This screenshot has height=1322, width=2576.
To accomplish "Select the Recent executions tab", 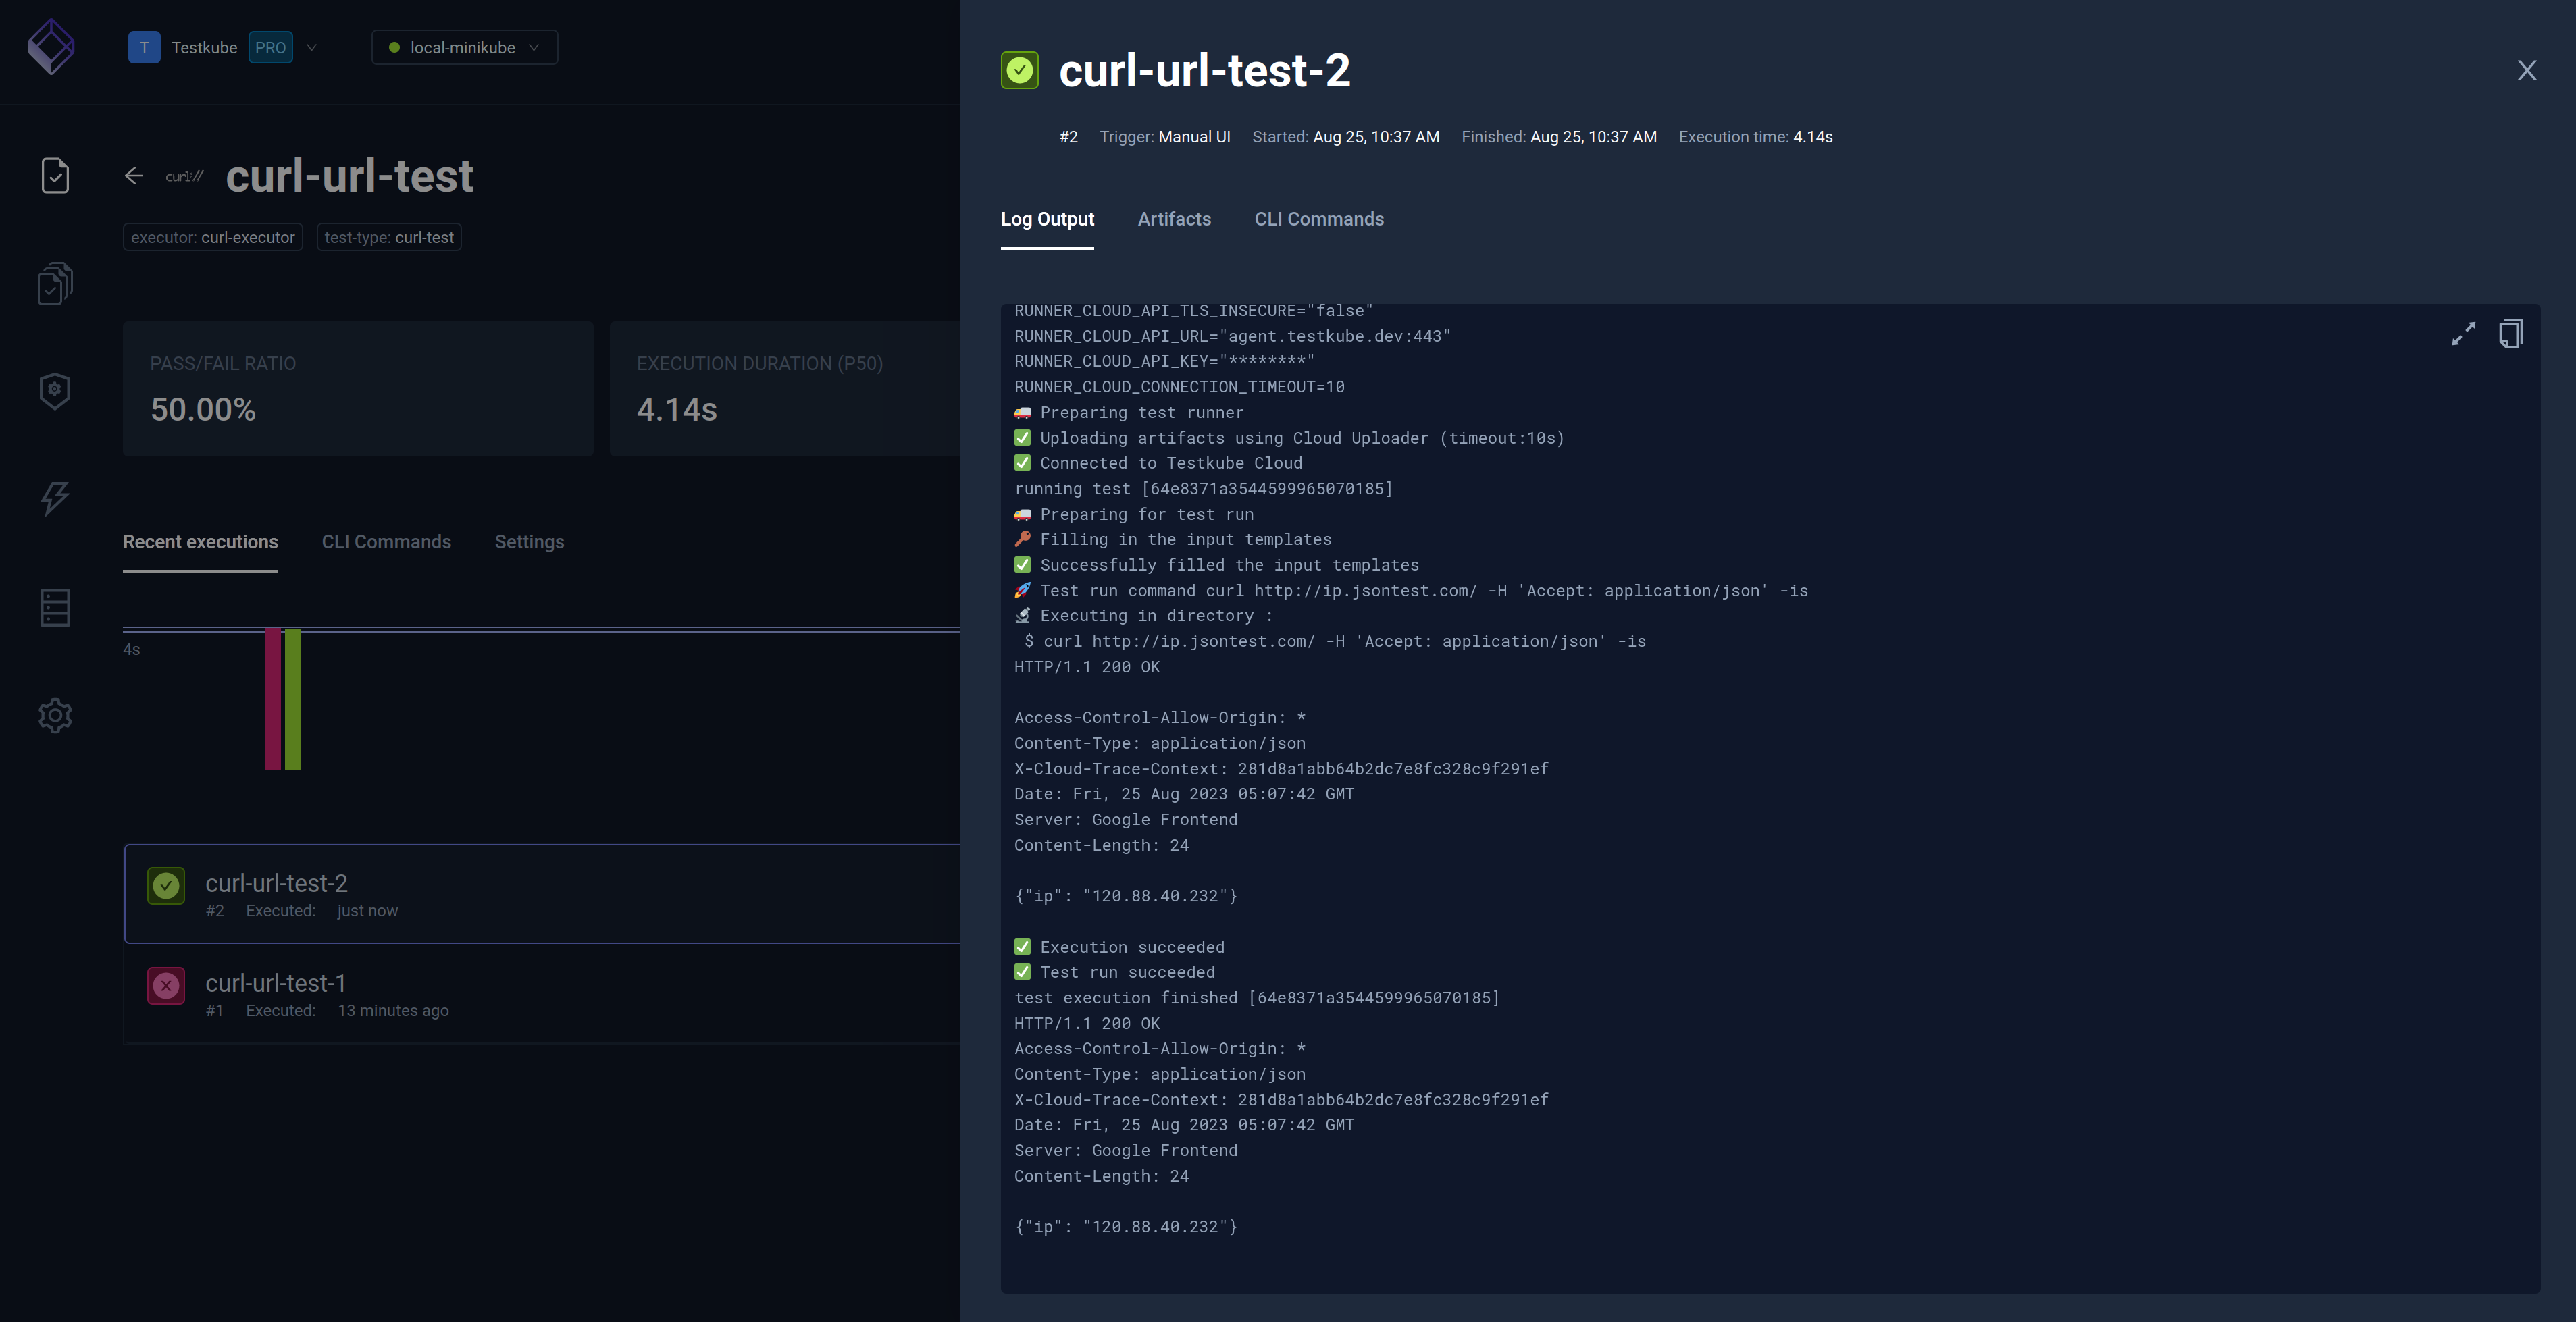I will pos(200,542).
